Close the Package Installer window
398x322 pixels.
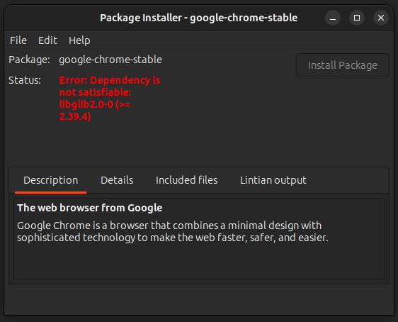(381, 18)
